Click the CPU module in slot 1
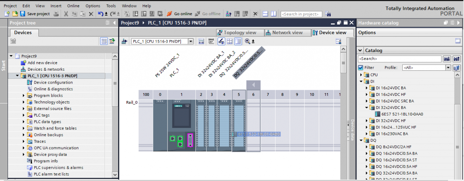The height and width of the screenshot is (181, 464). coord(181,125)
